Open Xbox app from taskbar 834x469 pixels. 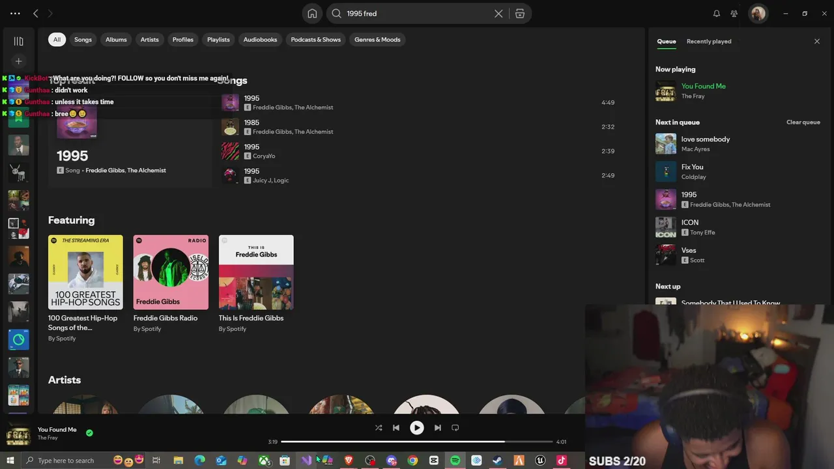point(264,461)
